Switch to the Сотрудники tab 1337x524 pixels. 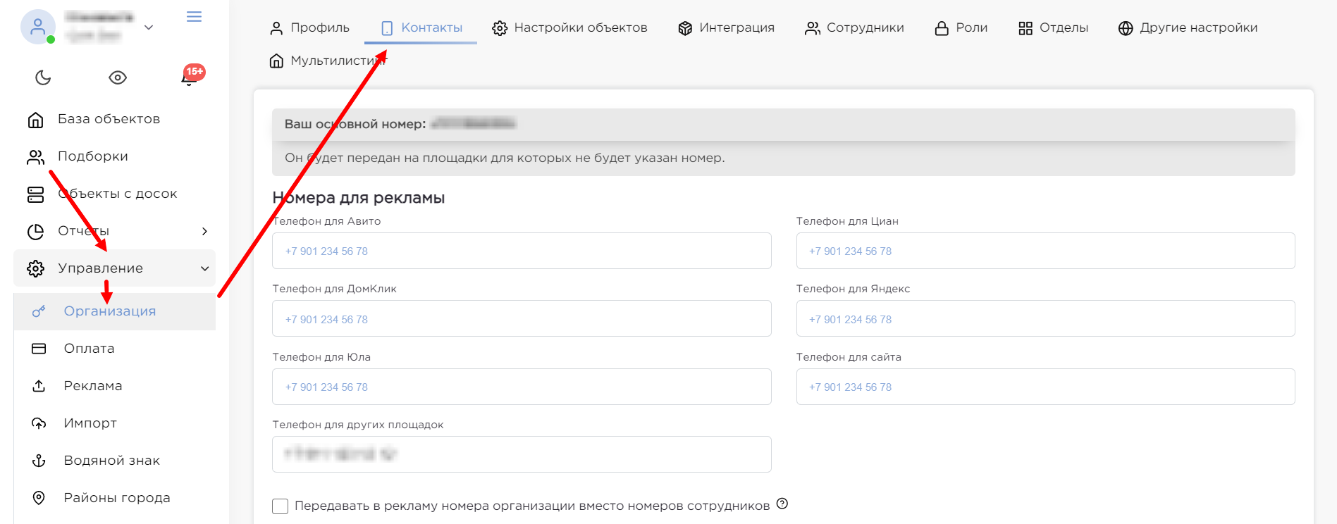854,28
